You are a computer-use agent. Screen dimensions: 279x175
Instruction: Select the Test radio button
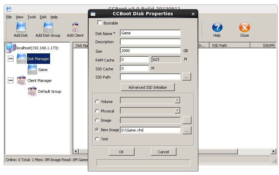97,139
